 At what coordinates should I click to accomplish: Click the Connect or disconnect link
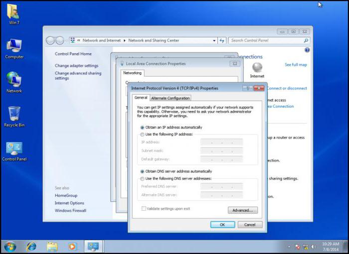(x=287, y=88)
